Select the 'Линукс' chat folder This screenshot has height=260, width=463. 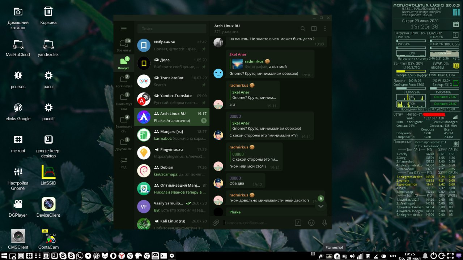click(124, 64)
